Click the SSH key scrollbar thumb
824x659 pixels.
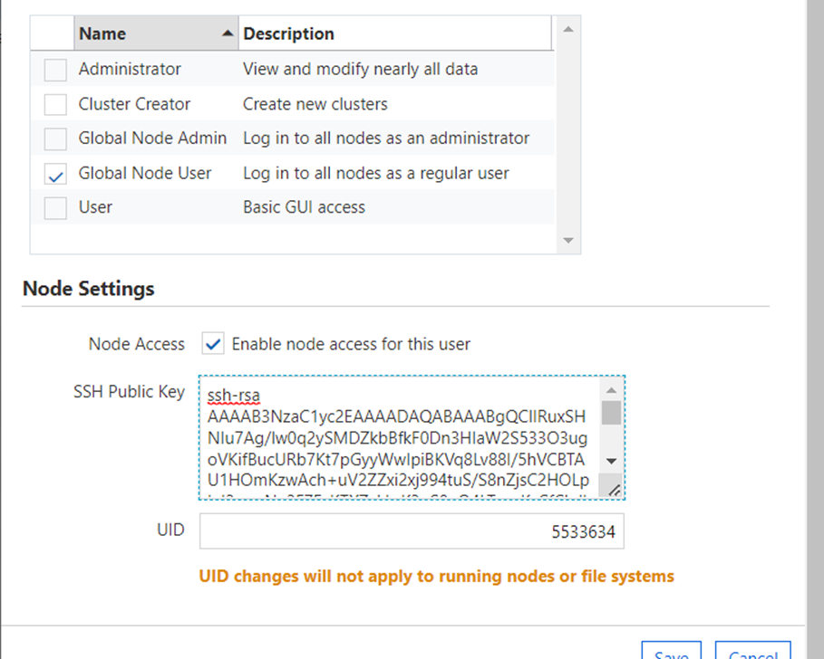coord(611,413)
